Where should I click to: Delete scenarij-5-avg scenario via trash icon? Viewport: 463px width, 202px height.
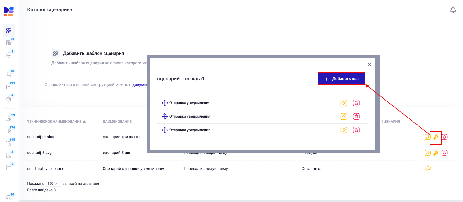(444, 153)
